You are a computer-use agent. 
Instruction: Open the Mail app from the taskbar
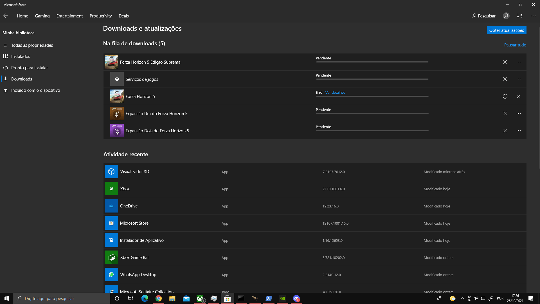pyautogui.click(x=186, y=298)
